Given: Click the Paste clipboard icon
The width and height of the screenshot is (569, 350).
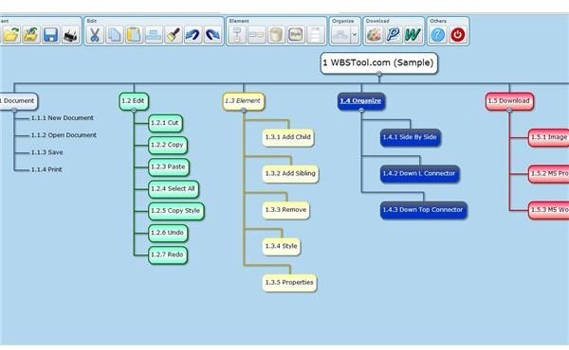Looking at the screenshot, I should coord(134,35).
